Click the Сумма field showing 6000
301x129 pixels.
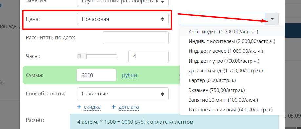[96, 75]
